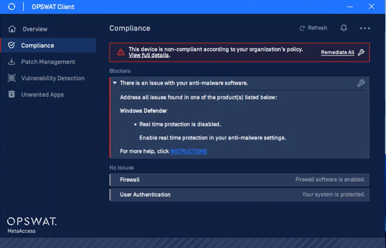Click the Refresh button label
This screenshot has width=386, height=248.
click(x=317, y=28)
